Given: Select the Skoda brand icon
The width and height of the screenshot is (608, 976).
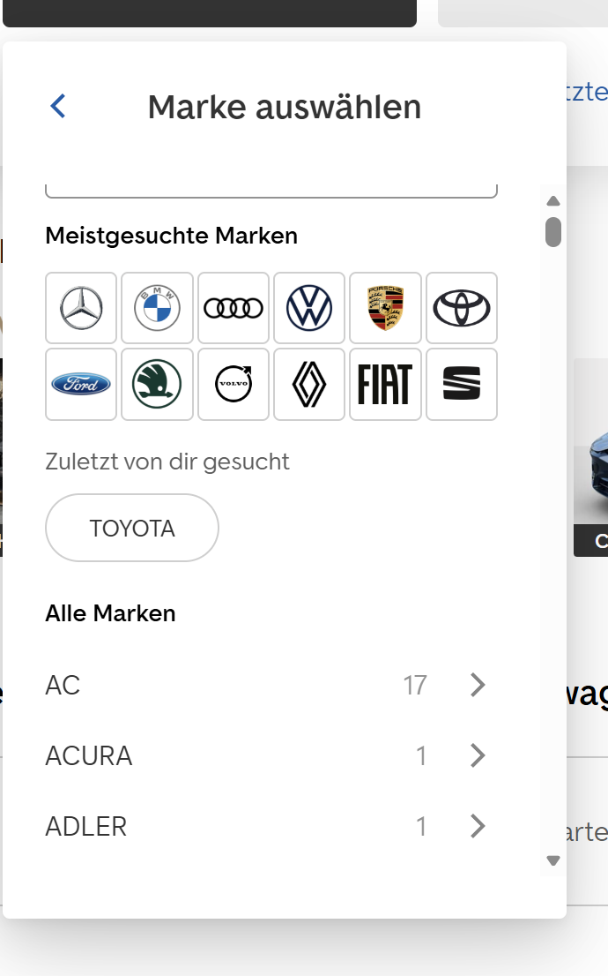Looking at the screenshot, I should 157,384.
